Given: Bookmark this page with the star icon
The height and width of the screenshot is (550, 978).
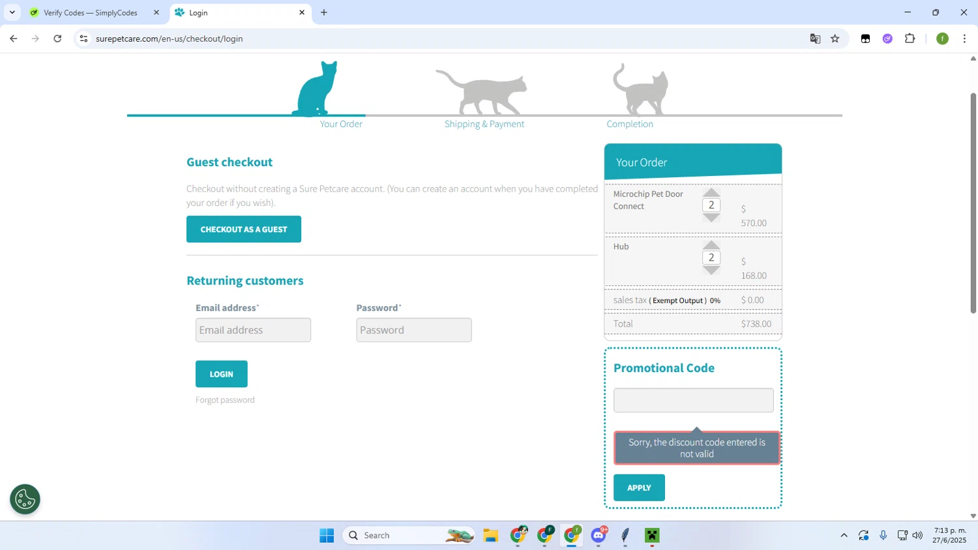Looking at the screenshot, I should point(835,38).
